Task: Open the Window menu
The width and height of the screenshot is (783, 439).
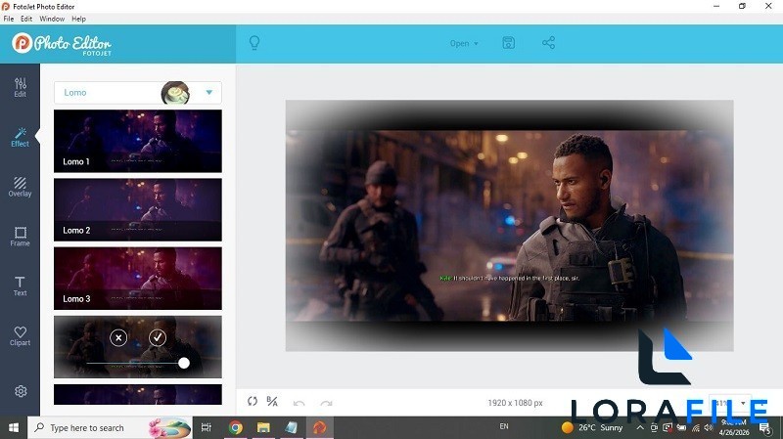Action: [52, 19]
